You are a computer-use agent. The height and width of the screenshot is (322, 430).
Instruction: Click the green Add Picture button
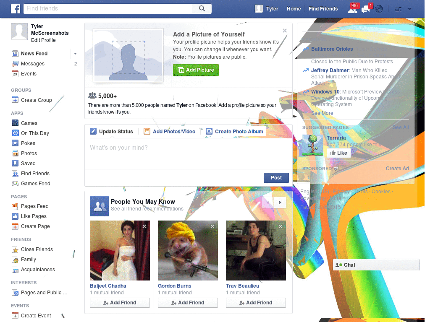[196, 70]
